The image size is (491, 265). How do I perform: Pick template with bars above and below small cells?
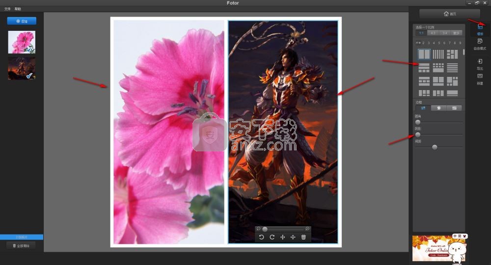coord(424,81)
